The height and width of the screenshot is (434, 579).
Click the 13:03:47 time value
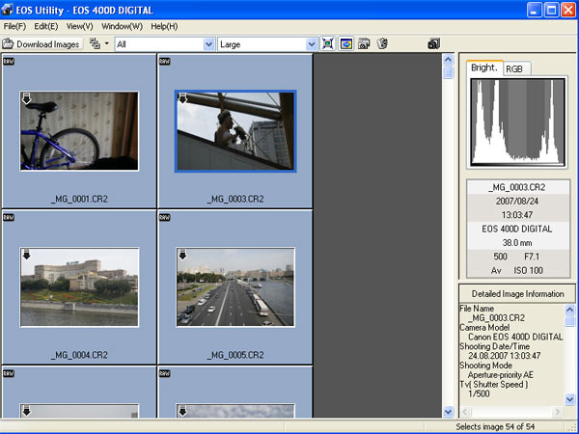coord(517,215)
